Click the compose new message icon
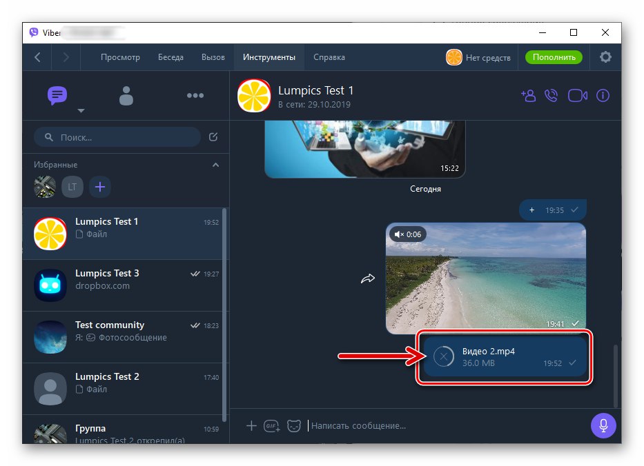 (213, 137)
